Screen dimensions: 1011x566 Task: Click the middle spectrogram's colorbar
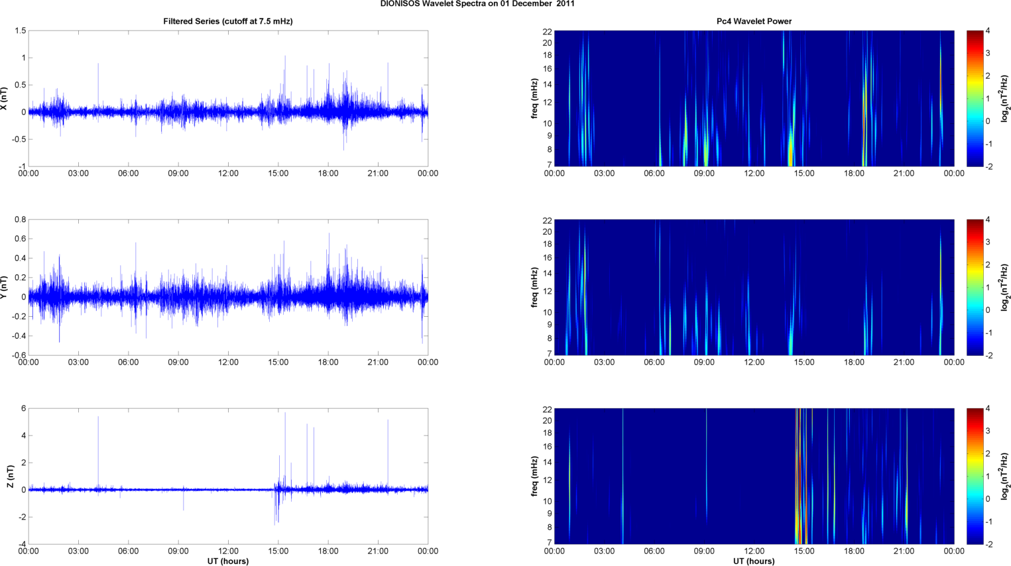coord(975,288)
